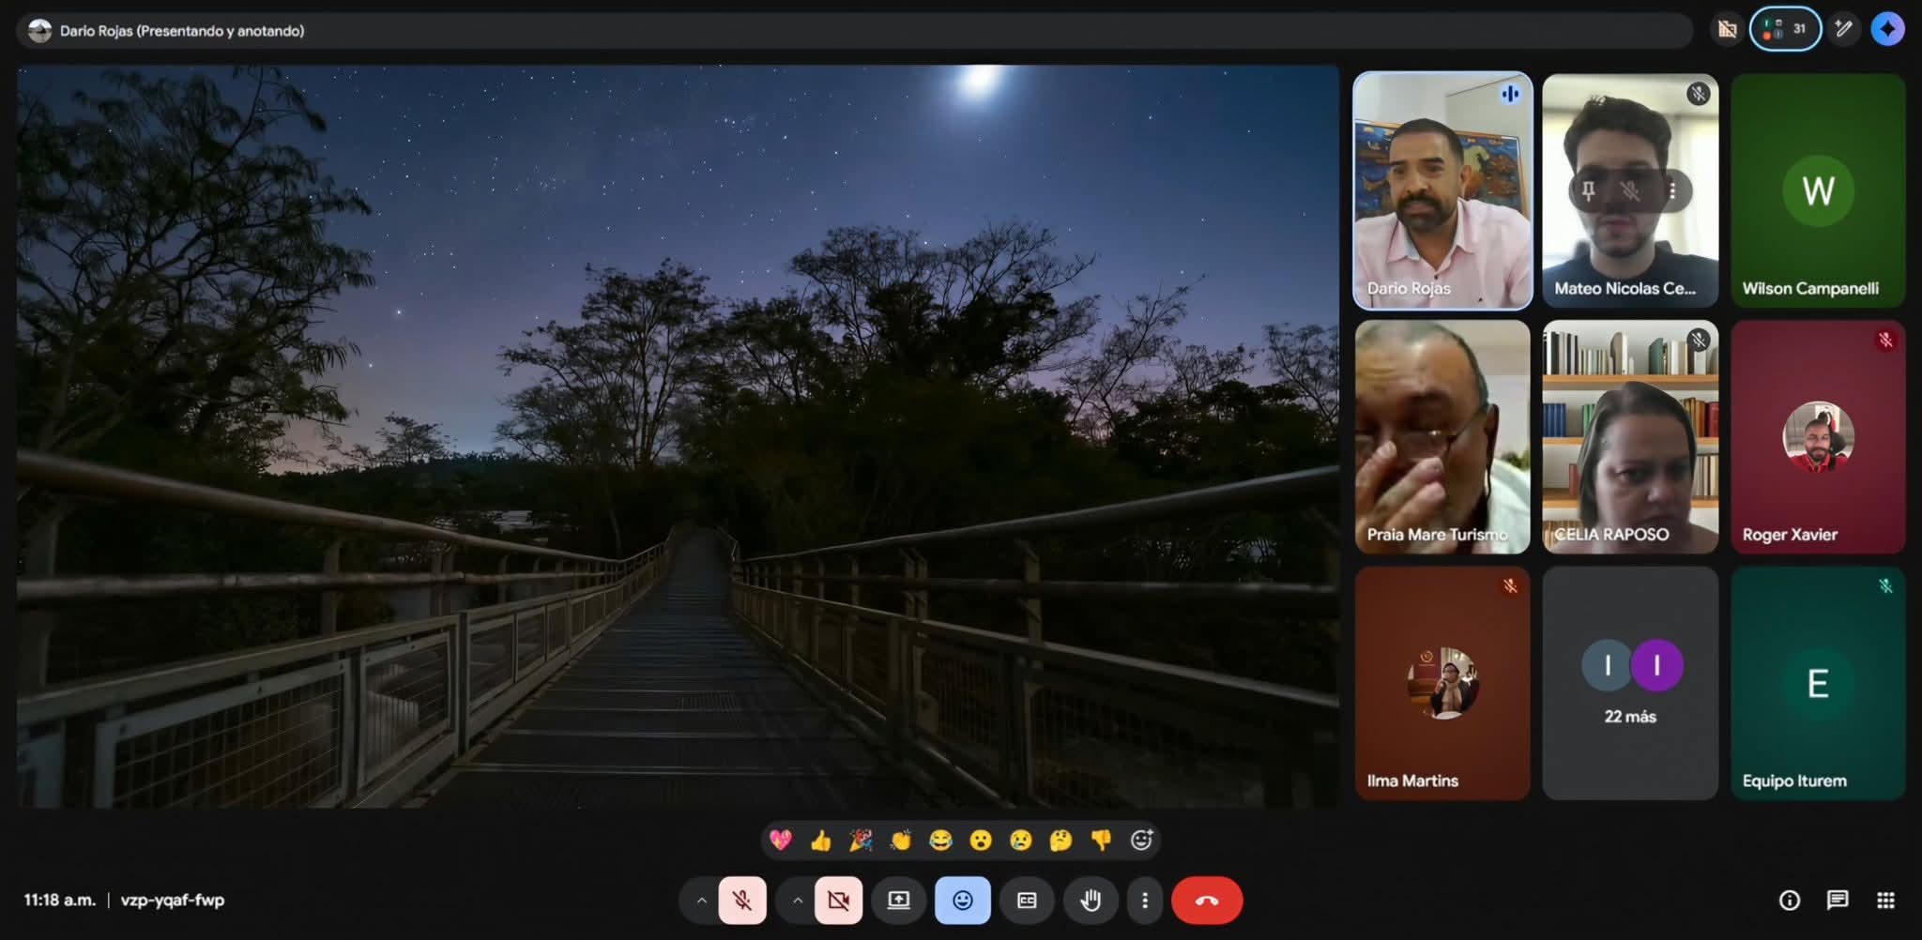Open the chat panel icon

pos(1837,901)
